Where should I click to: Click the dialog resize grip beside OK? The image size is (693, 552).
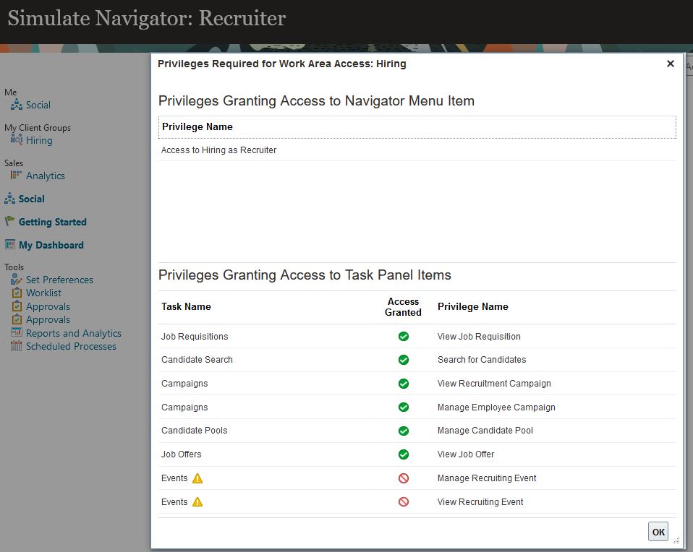coord(676,540)
